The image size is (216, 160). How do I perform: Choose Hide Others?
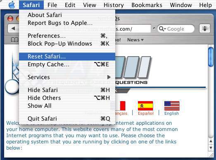[x=67, y=98]
